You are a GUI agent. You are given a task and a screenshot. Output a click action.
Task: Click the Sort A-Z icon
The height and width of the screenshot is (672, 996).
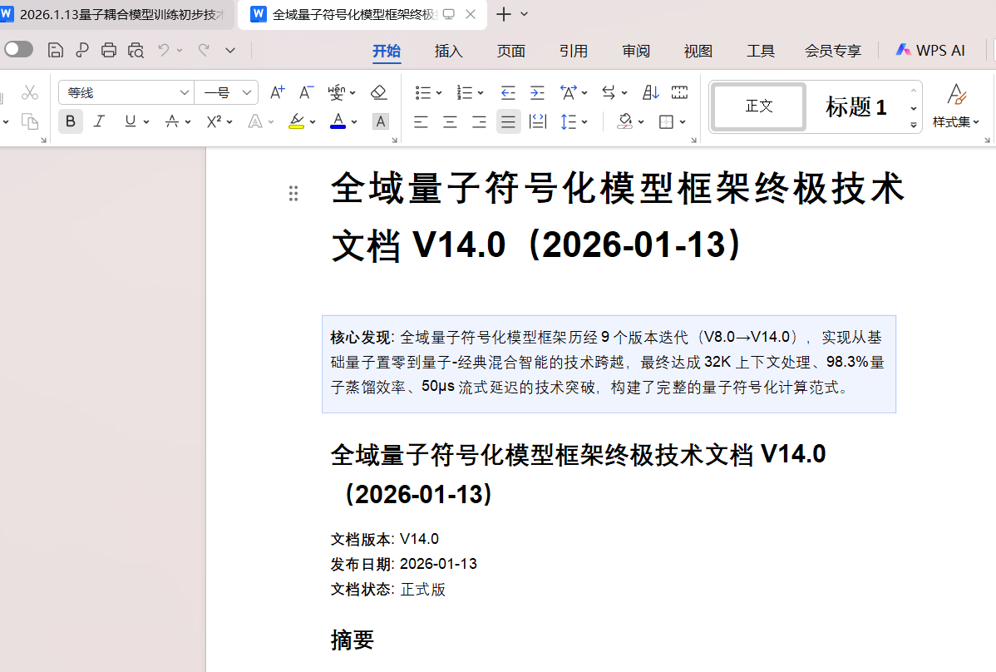tap(650, 93)
